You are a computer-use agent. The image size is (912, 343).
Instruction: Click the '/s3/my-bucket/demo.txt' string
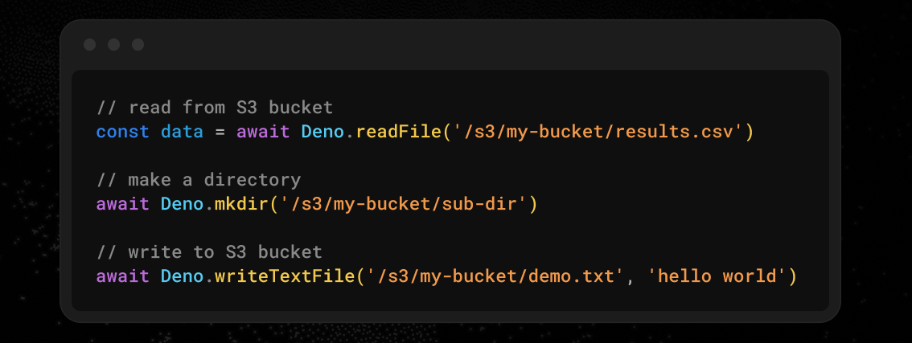click(495, 276)
